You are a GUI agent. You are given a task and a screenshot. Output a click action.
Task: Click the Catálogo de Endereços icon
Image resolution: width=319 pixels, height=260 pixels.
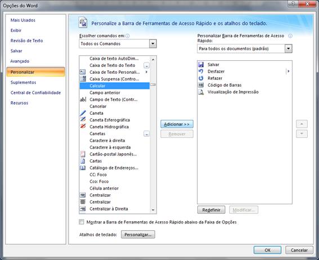point(83,168)
